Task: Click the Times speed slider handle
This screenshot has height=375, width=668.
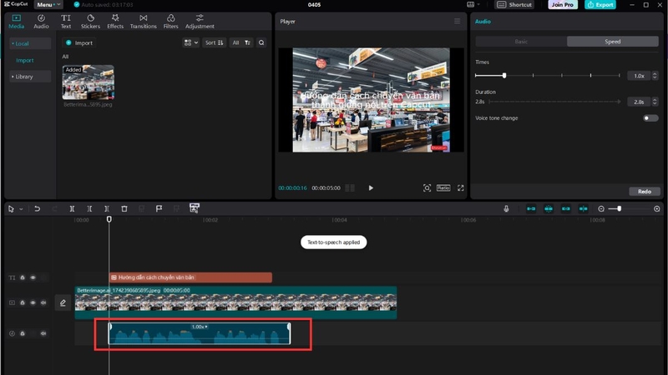Action: [504, 75]
